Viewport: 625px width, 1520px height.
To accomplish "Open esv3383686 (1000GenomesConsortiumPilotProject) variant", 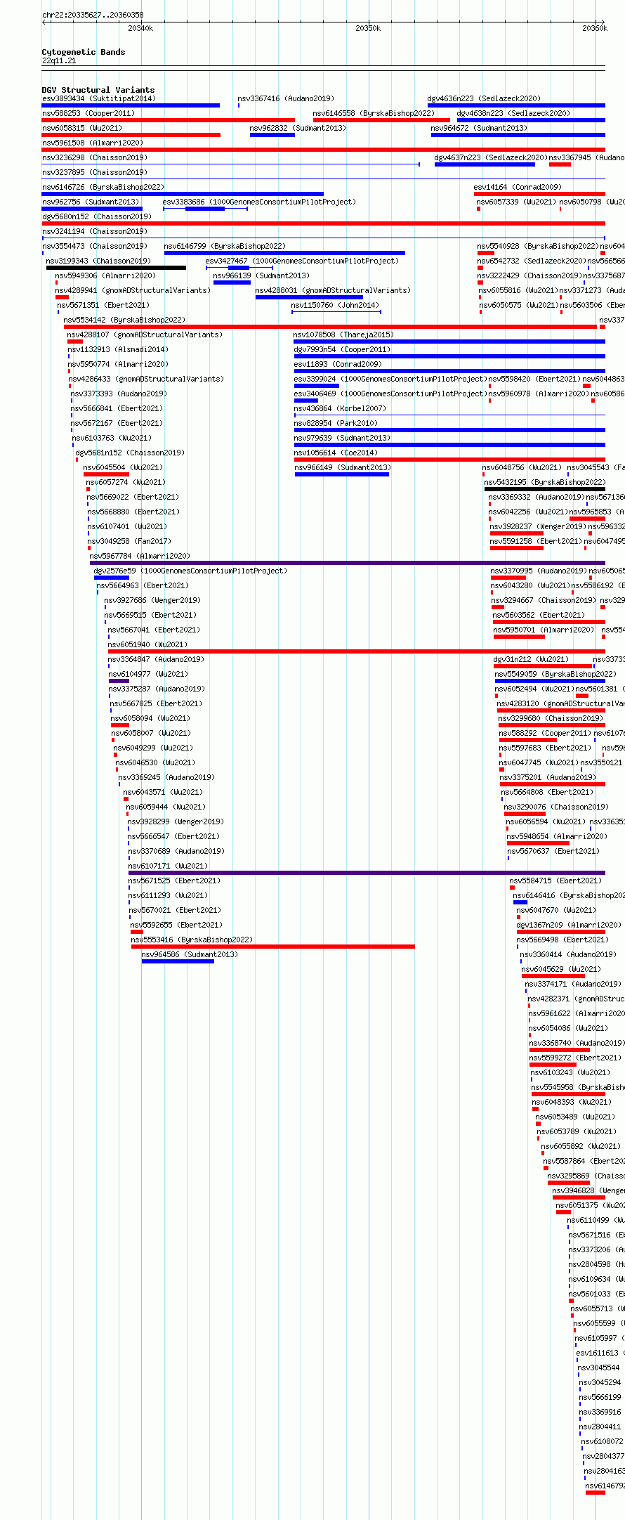I will point(259,202).
